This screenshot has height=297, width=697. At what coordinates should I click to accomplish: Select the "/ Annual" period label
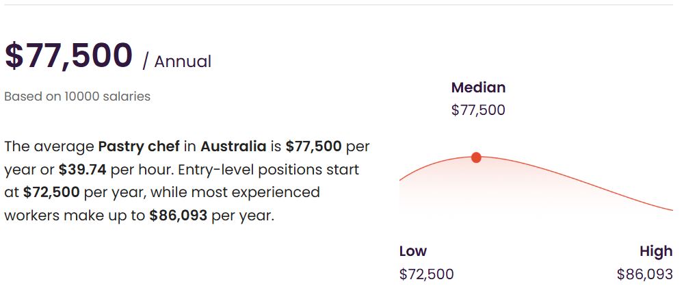click(x=177, y=62)
